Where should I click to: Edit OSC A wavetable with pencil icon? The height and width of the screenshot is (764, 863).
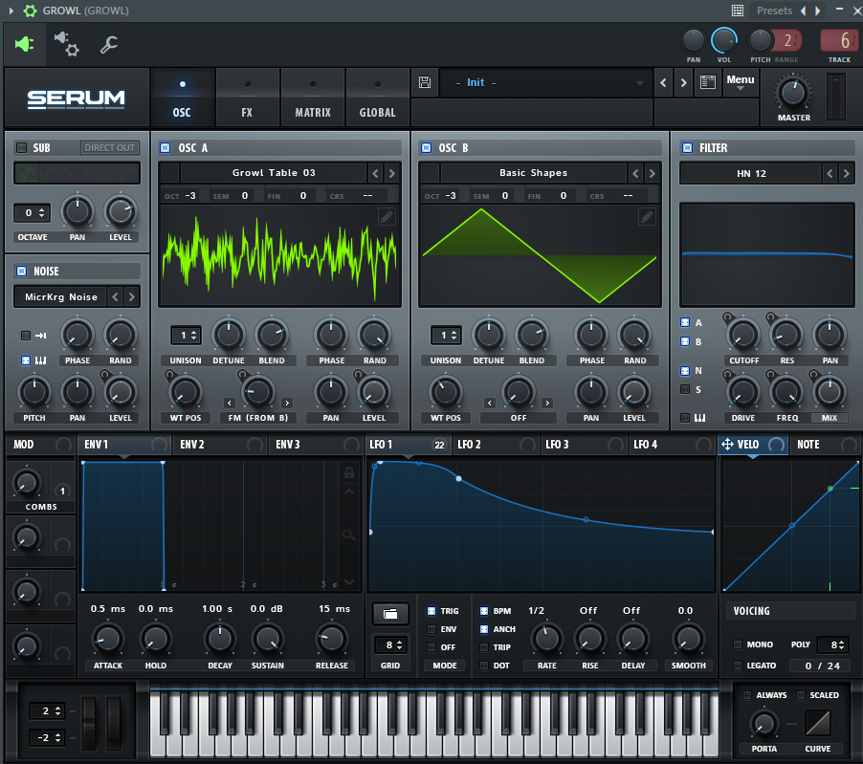386,217
